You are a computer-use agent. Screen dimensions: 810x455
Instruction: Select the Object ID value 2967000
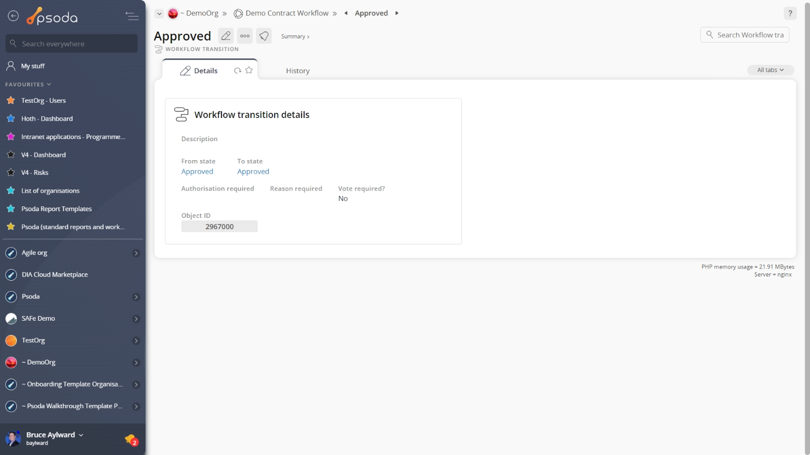(219, 226)
